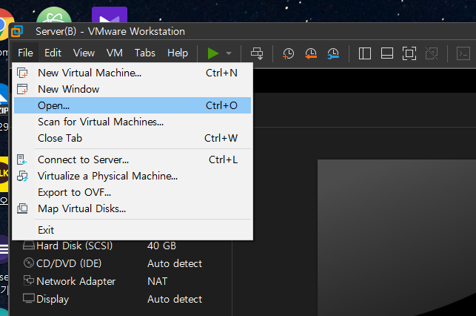The height and width of the screenshot is (316, 476).
Task: Click Auto detect value for Display
Action: coord(175,299)
